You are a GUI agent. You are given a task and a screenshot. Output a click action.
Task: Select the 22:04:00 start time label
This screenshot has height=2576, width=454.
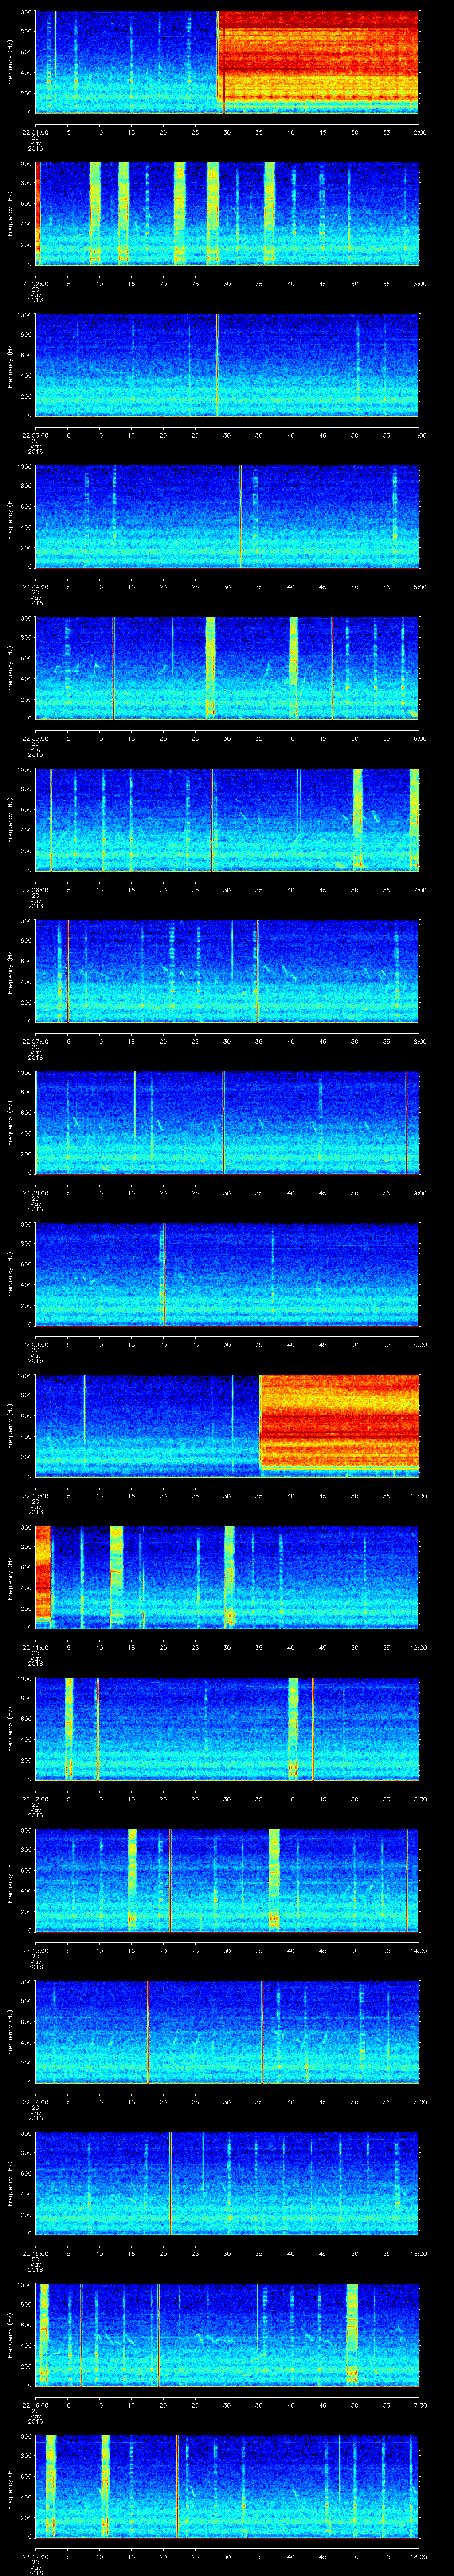(35, 586)
